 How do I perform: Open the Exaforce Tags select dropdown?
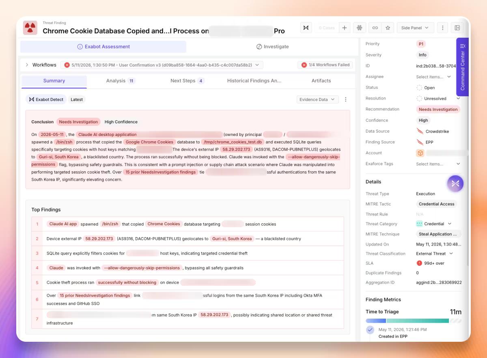coord(438,164)
